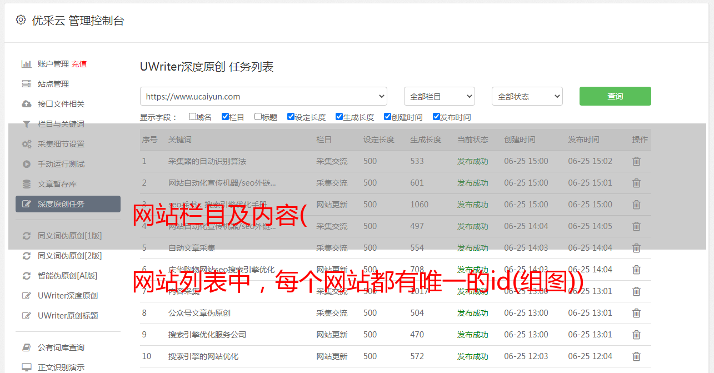Click refresh icon for 智能伪原创[AI版]
The image size is (714, 373).
[x=26, y=276]
